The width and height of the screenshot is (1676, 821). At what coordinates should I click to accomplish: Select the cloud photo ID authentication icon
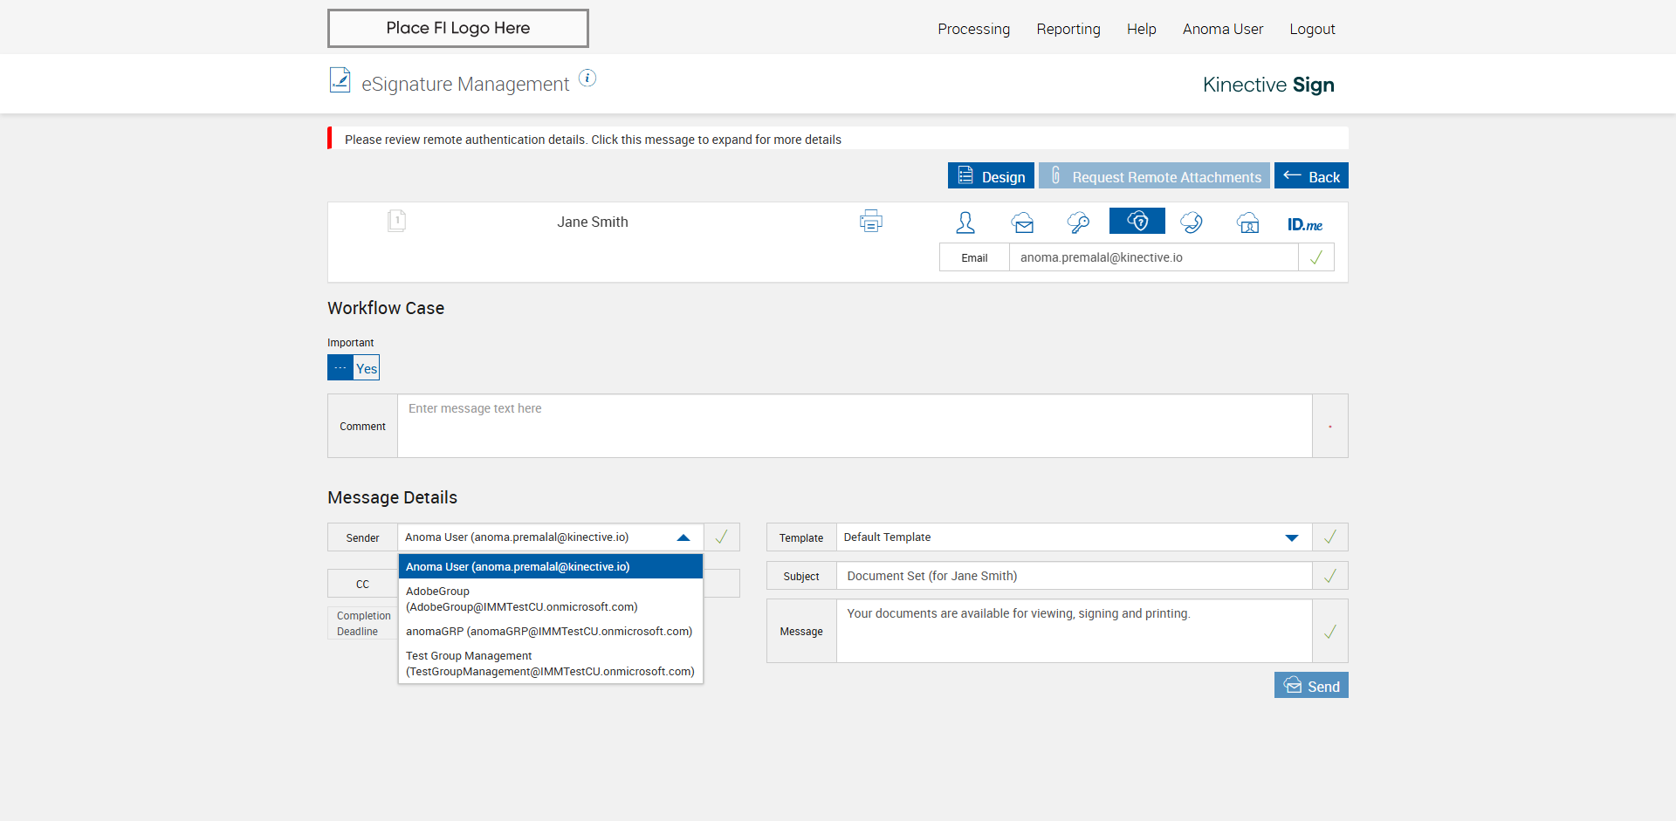(1248, 222)
